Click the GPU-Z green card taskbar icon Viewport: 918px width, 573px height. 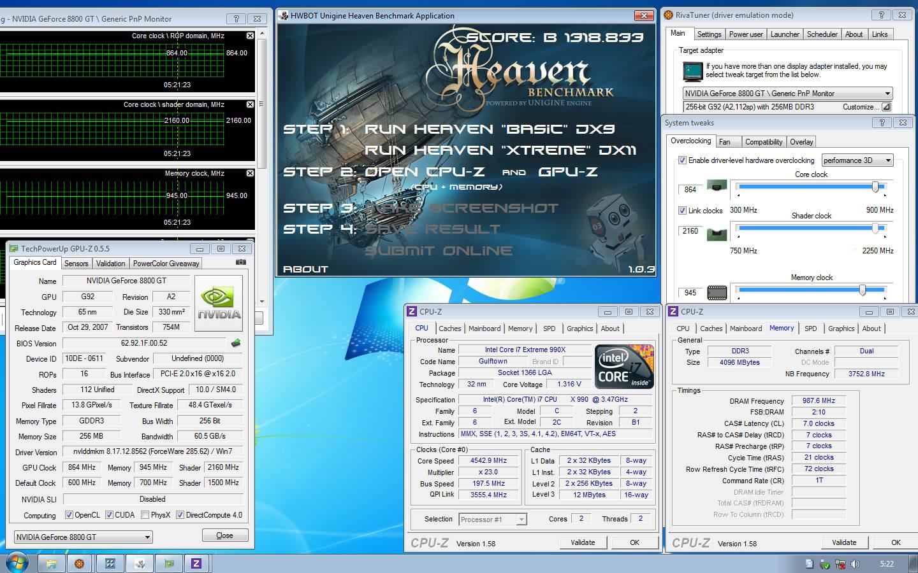click(x=169, y=563)
